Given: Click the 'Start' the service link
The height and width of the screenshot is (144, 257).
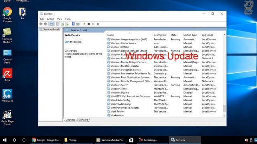Looking at the screenshot, I should 67,42.
